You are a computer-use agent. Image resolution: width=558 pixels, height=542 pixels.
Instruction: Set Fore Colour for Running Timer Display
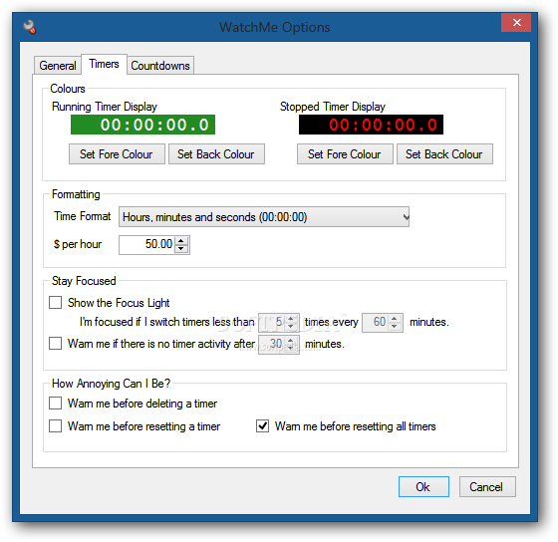(x=117, y=154)
